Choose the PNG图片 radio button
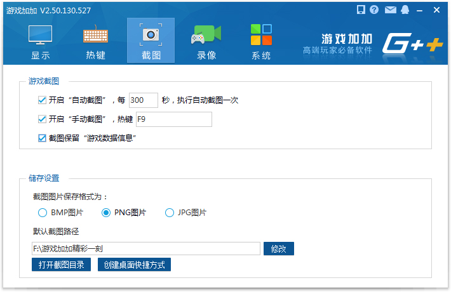Image resolution: width=451 pixels, height=292 pixels. [106, 213]
